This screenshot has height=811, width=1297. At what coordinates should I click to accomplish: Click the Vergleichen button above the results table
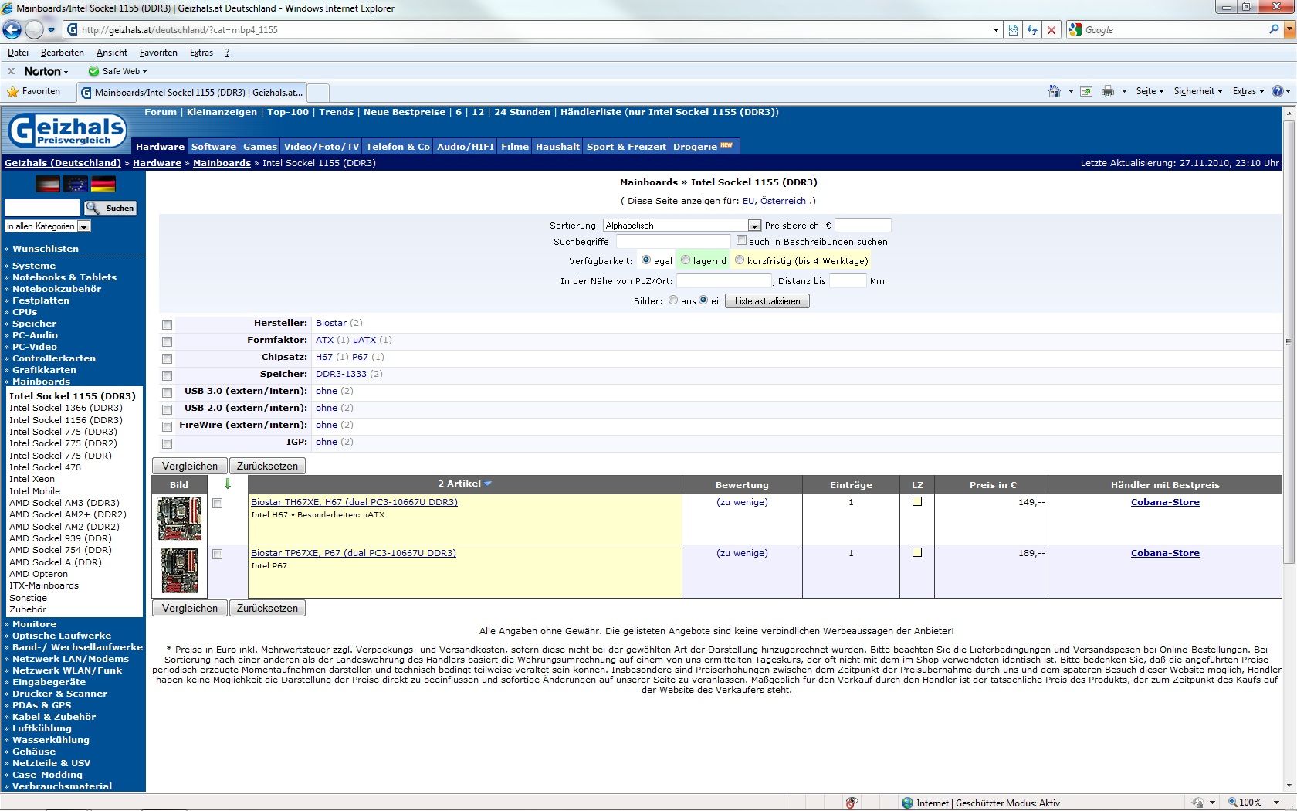(x=190, y=466)
